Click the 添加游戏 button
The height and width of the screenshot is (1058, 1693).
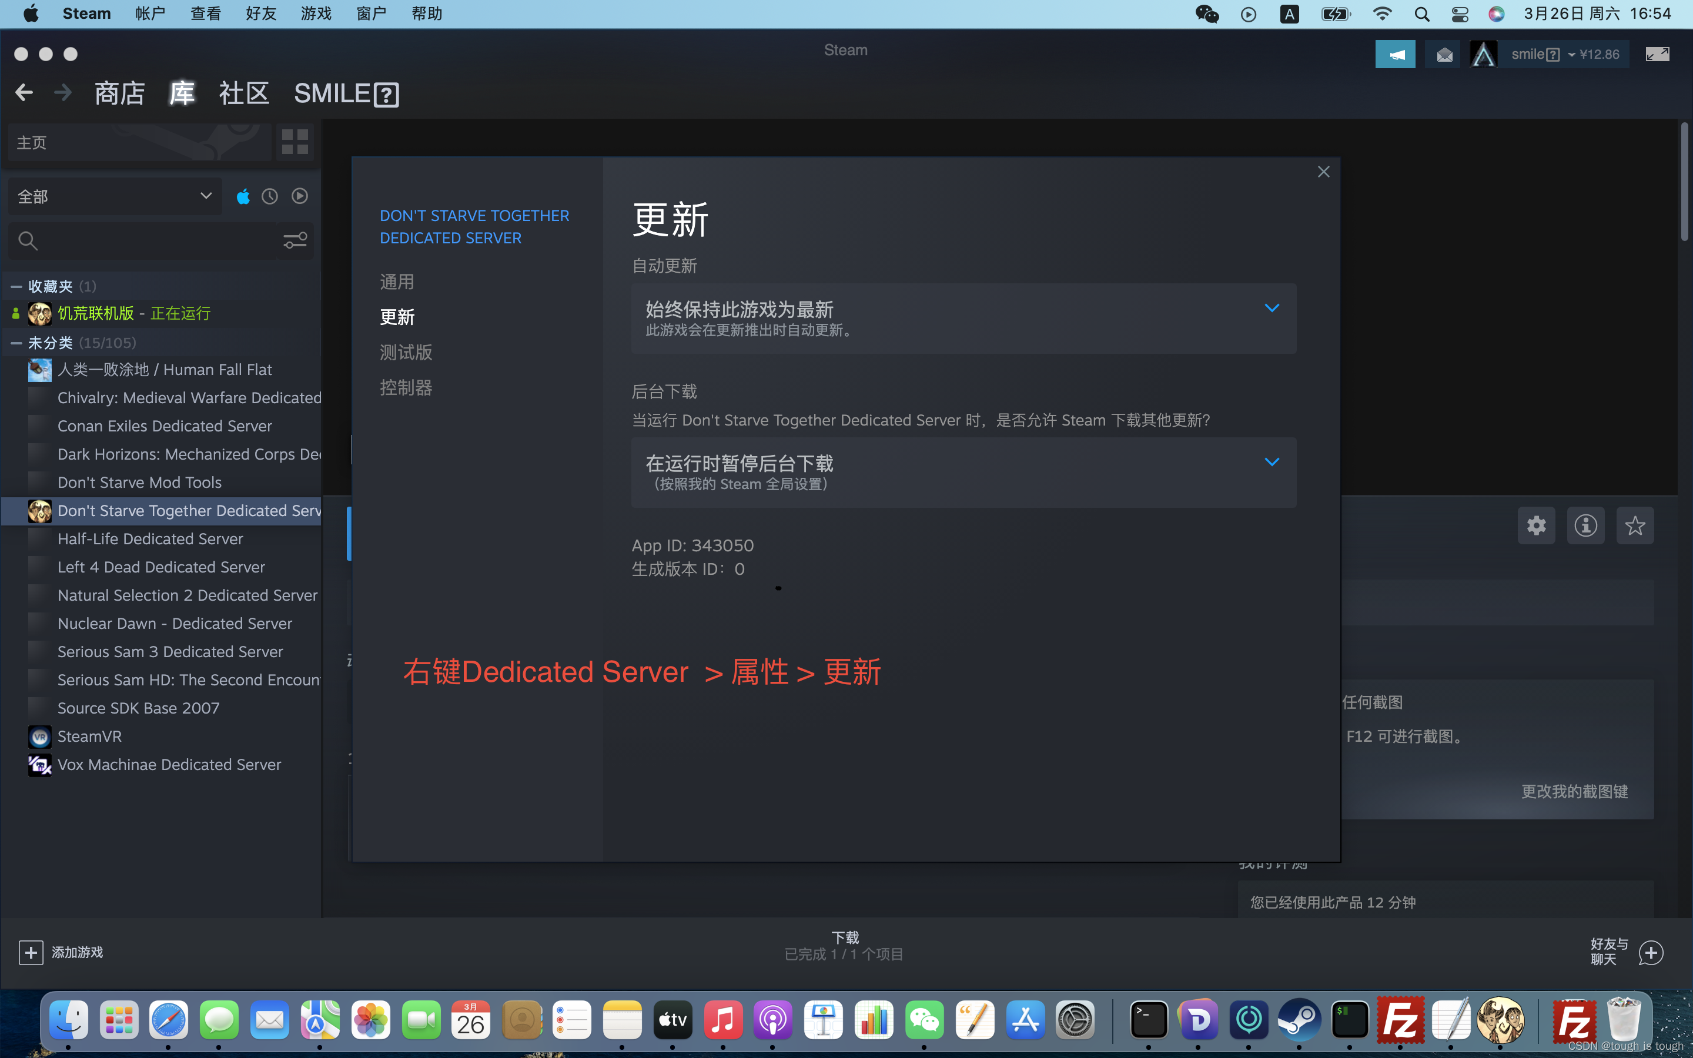tap(62, 952)
